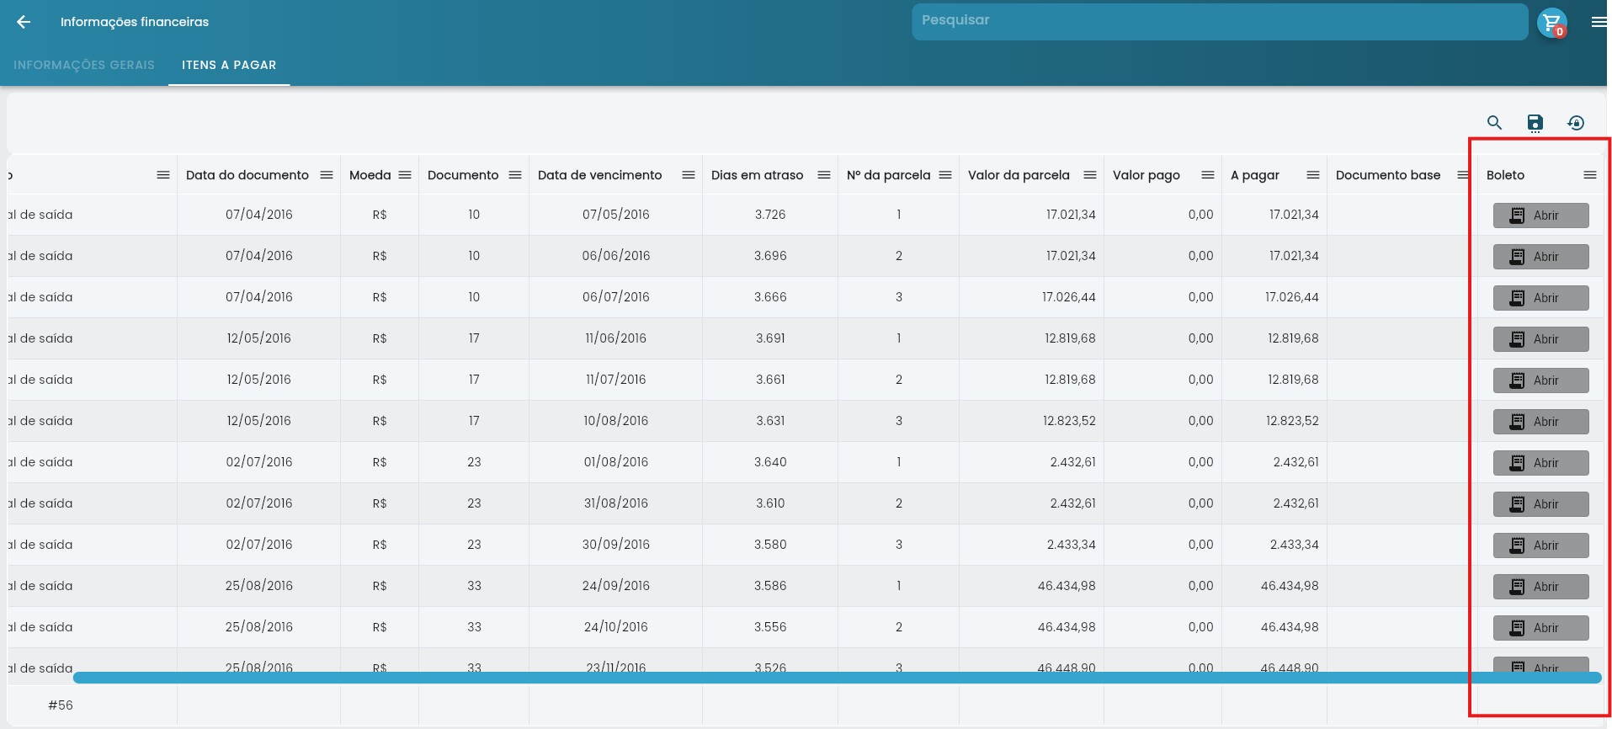Viewport: 1612px width, 729px height.
Task: Open the Dias em atraso column menu
Action: (x=824, y=175)
